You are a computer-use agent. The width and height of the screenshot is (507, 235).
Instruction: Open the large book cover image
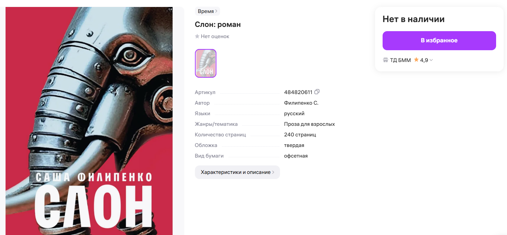[89, 121]
